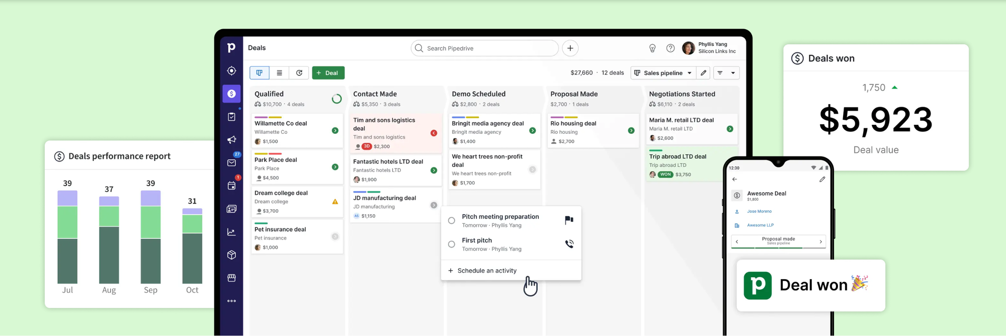Click We heart trees deal grey arrow

[532, 170]
